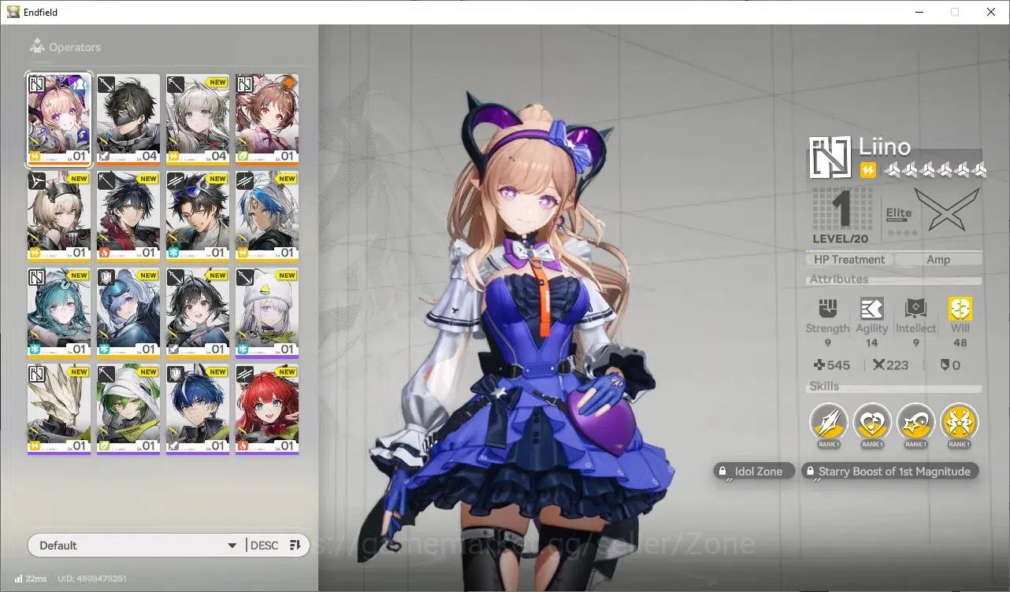Viewport: 1010px width, 592px height.
Task: Select the Liino operator card with horns
Action: pyautogui.click(x=59, y=119)
